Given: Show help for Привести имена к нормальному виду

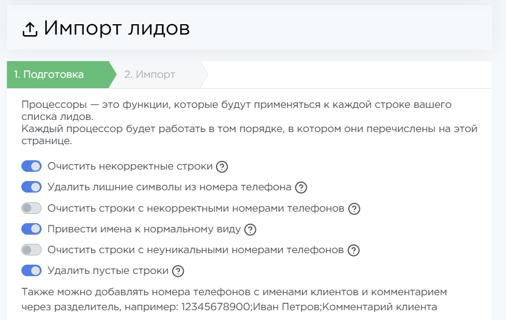Looking at the screenshot, I should [250, 229].
